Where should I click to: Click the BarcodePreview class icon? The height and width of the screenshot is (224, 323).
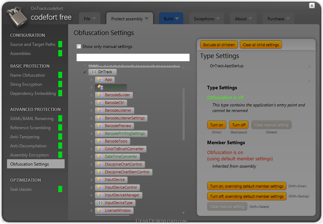click(100, 126)
